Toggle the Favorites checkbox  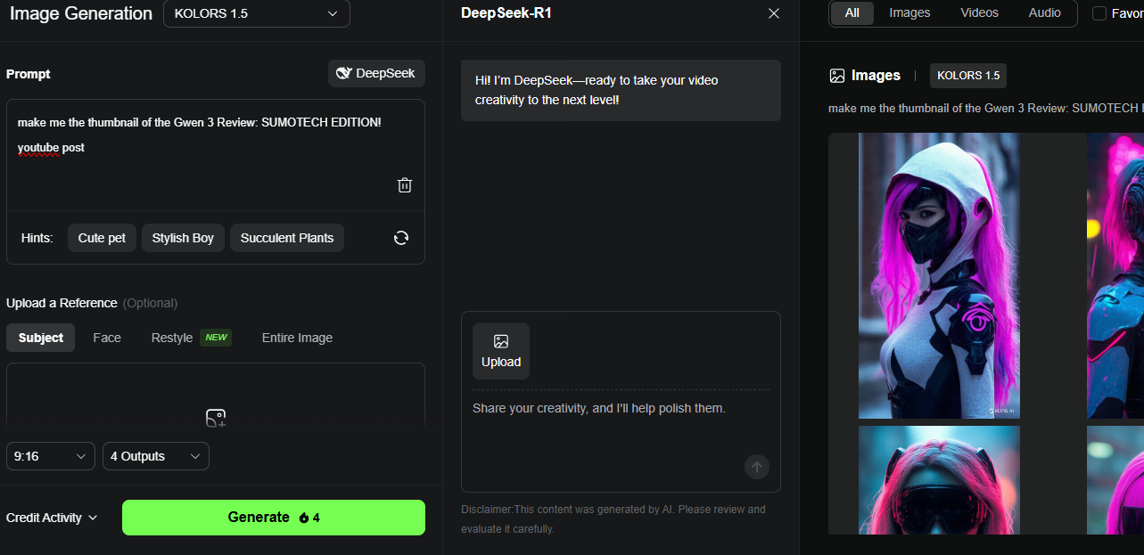point(1099,13)
